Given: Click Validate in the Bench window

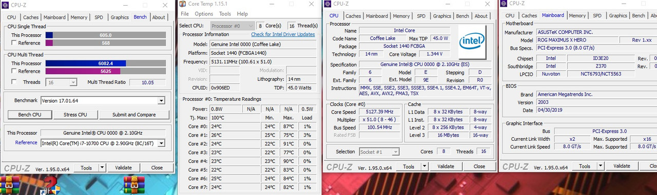Looking at the screenshot, I should pyautogui.click(x=123, y=167).
